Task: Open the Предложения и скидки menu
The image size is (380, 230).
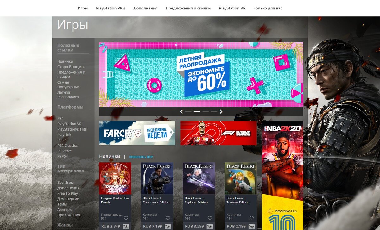Action: pos(188,8)
